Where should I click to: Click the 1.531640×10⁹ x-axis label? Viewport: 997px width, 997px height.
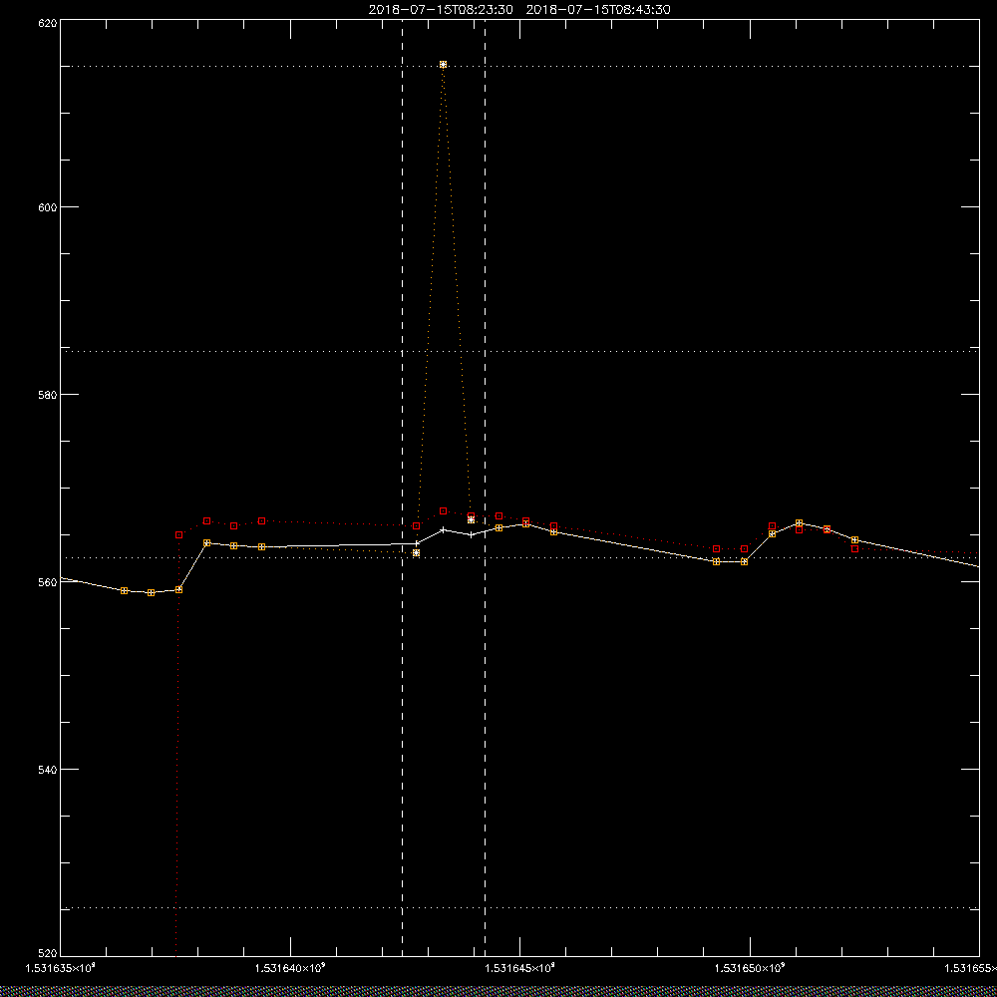(290, 968)
